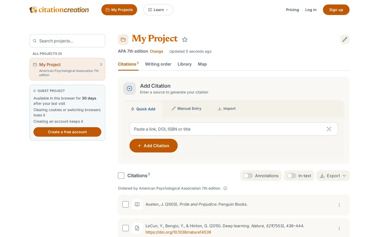Open the Austen citation three-dot menu
Viewport: 379px width, 237px height.
339,205
